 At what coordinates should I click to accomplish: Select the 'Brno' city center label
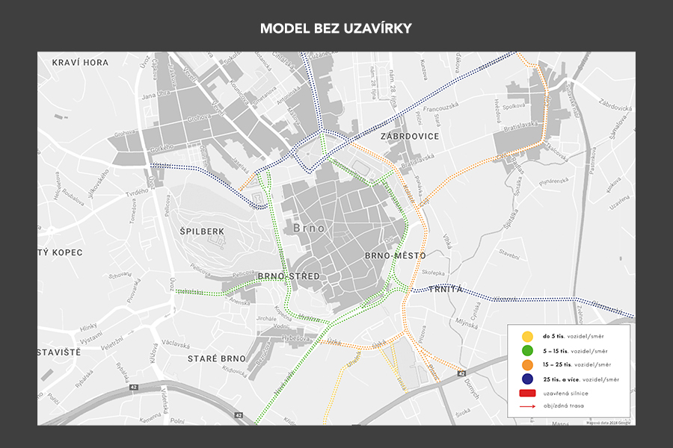click(310, 228)
